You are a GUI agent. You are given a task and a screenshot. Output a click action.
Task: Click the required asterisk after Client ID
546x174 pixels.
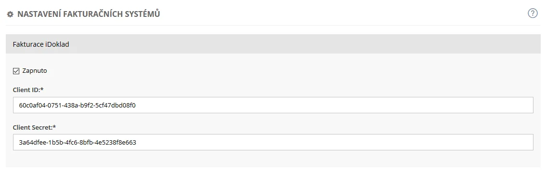[x=42, y=90]
